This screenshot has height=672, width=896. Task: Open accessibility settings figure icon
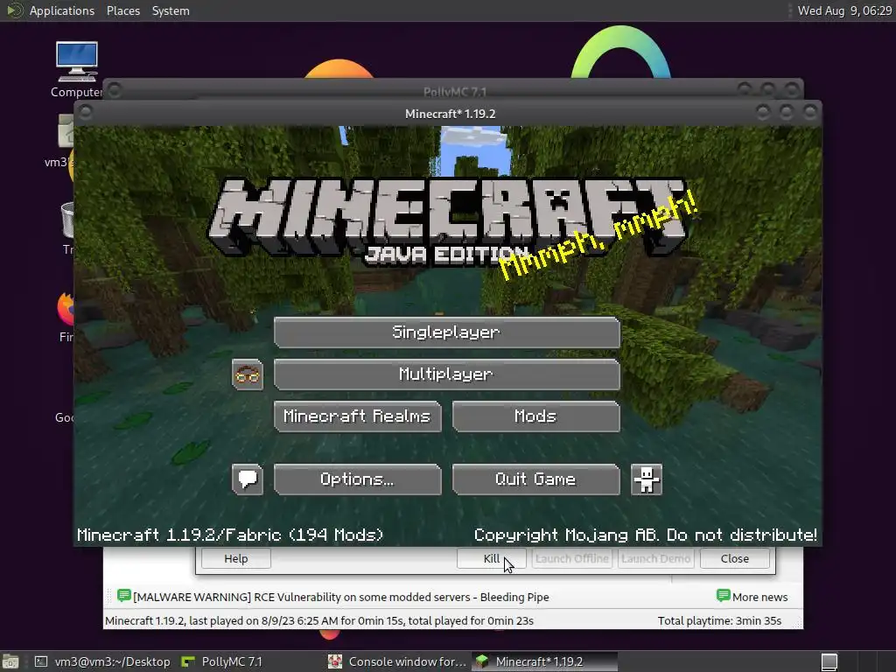click(647, 479)
